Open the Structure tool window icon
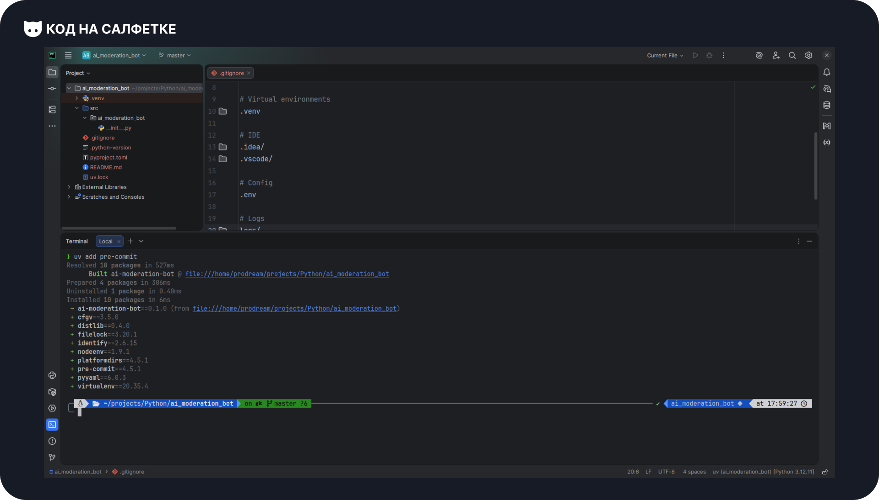The image size is (879, 500). tap(52, 110)
